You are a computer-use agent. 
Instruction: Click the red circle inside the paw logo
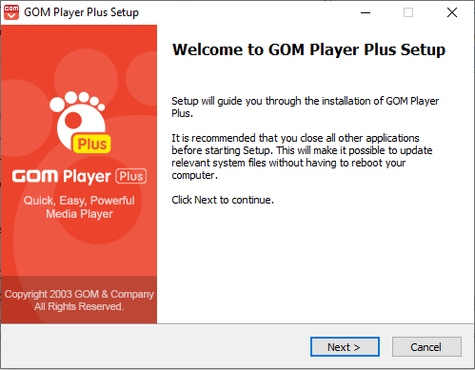pyautogui.click(x=73, y=121)
